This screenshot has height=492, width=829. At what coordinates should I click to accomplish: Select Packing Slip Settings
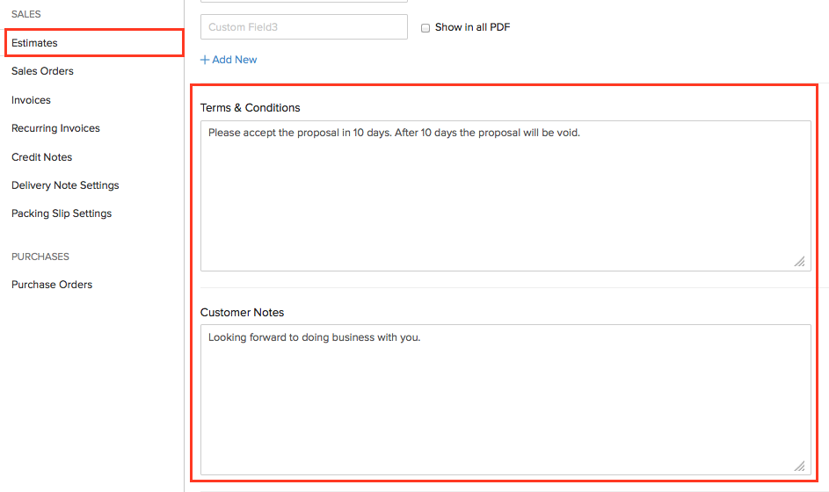62,213
